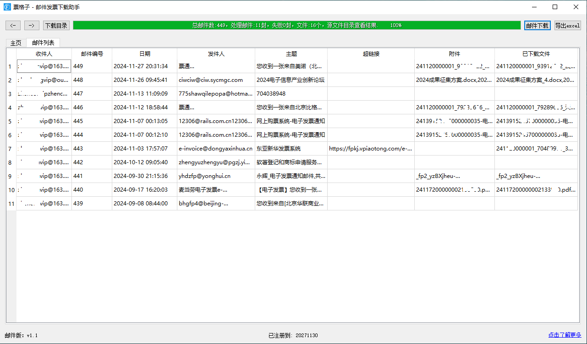The image size is (587, 344).
Task: Switch to the 主页 tab
Action: [16, 43]
